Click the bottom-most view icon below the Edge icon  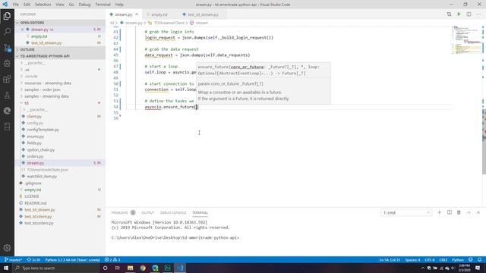click(7, 127)
